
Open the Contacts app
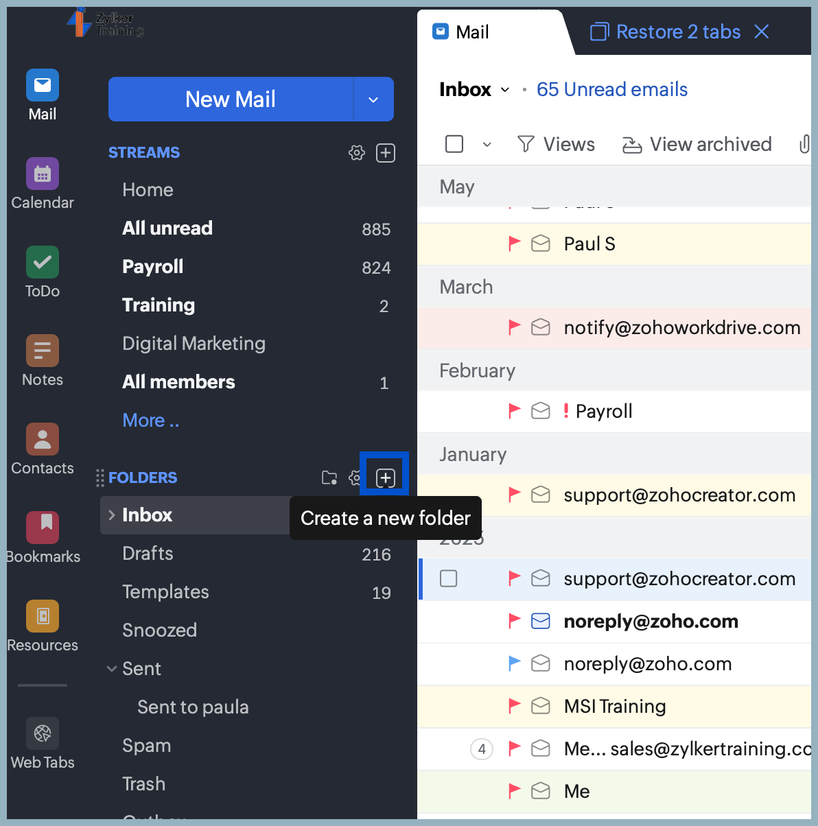coord(43,449)
